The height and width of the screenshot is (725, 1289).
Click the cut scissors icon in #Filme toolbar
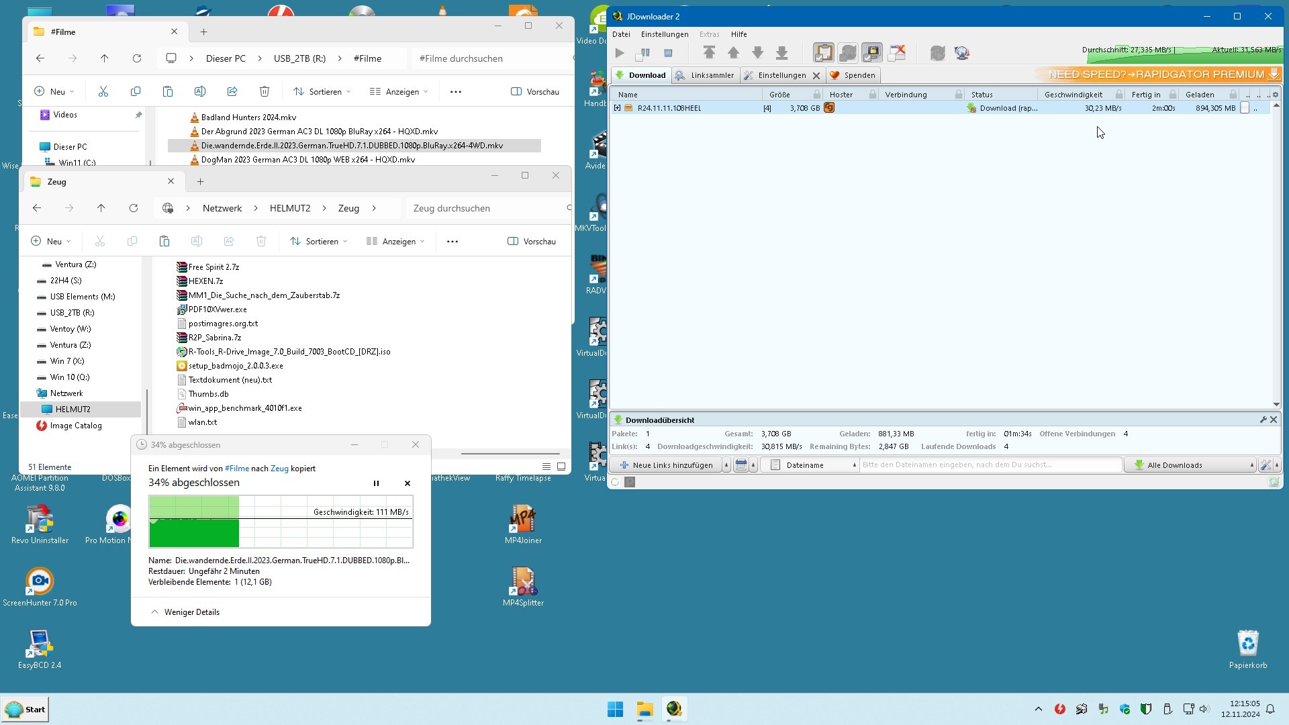[103, 91]
